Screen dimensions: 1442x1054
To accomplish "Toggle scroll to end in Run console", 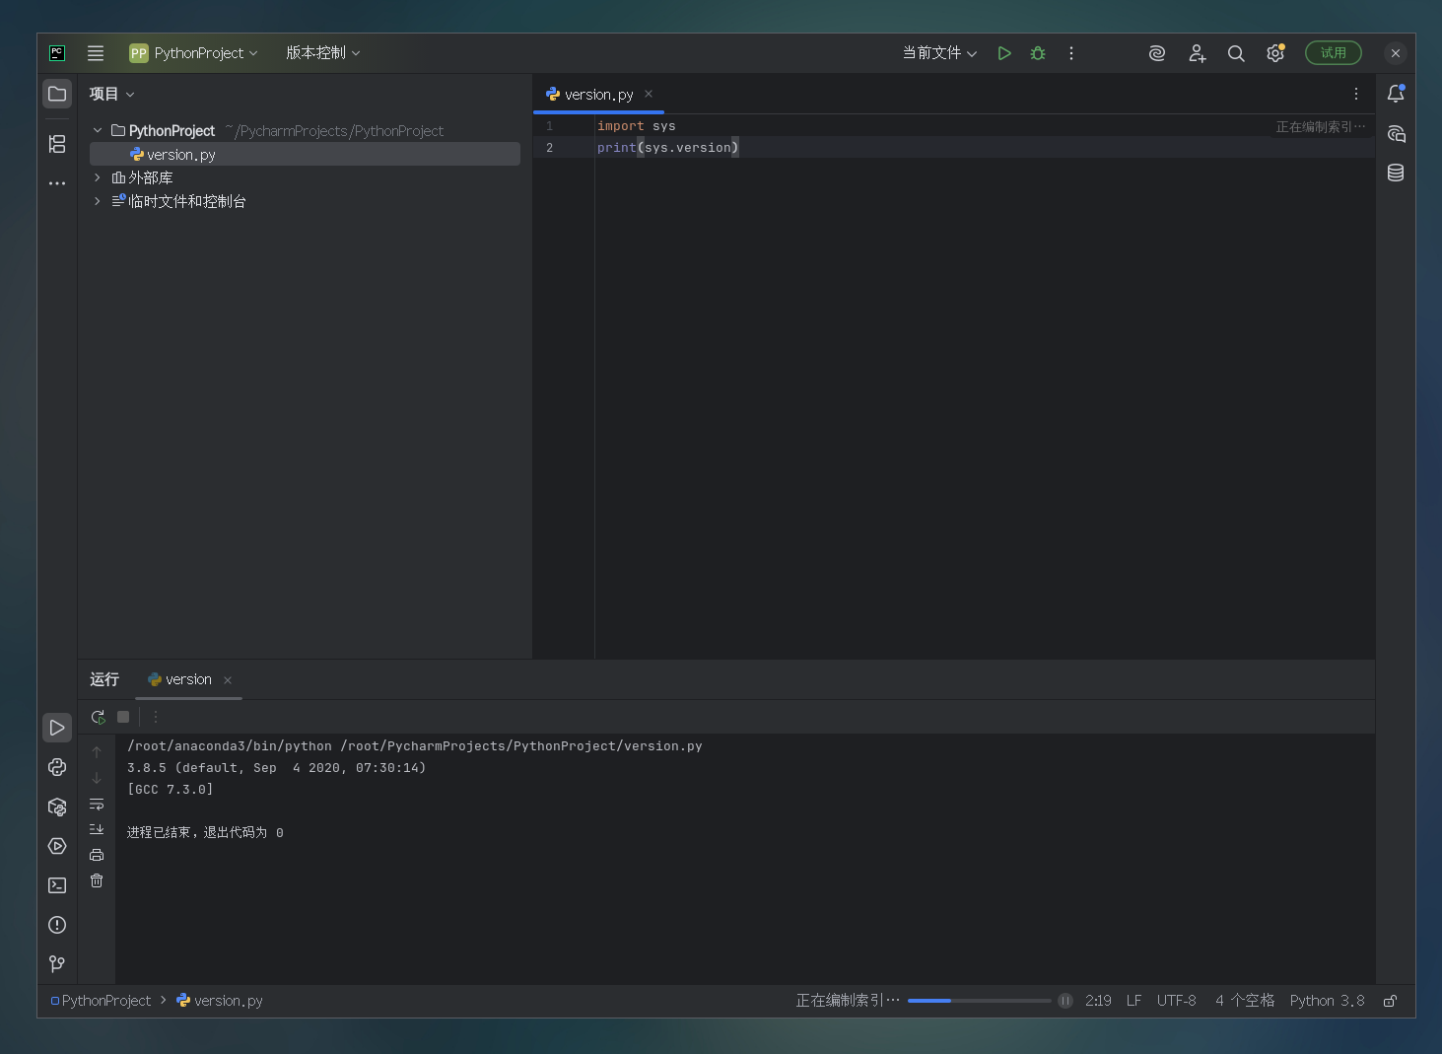I will (97, 829).
